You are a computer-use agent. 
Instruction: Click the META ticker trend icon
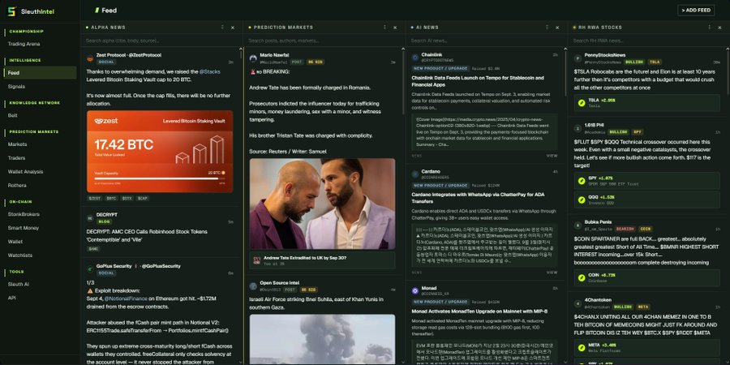(x=582, y=347)
